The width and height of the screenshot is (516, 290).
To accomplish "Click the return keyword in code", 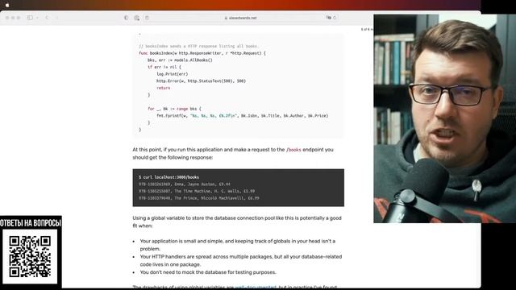I will [x=163, y=88].
